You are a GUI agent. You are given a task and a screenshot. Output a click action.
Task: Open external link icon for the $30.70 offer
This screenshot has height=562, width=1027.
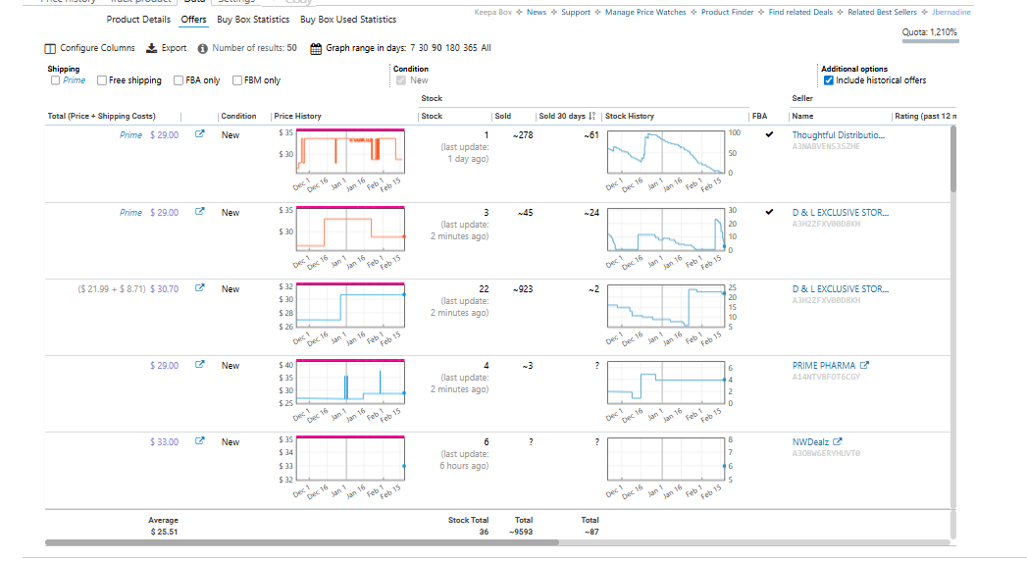pos(200,289)
